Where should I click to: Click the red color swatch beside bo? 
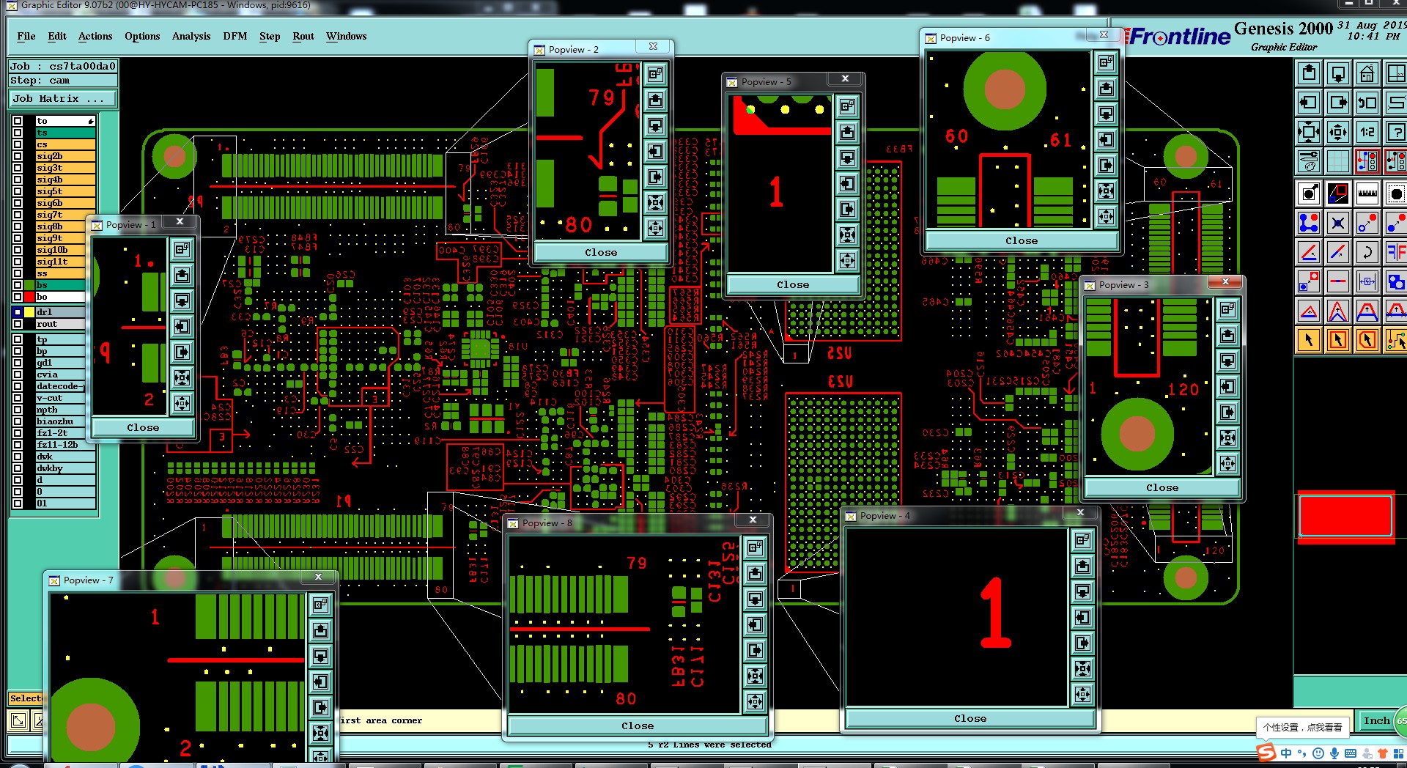click(x=29, y=297)
